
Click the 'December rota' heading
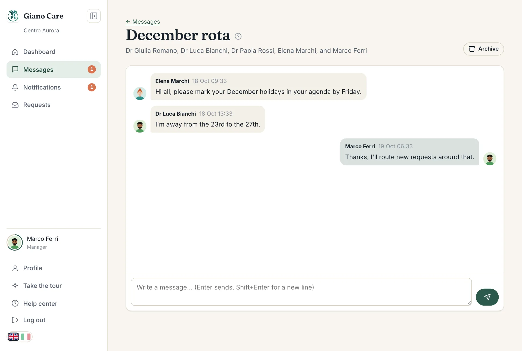[178, 35]
